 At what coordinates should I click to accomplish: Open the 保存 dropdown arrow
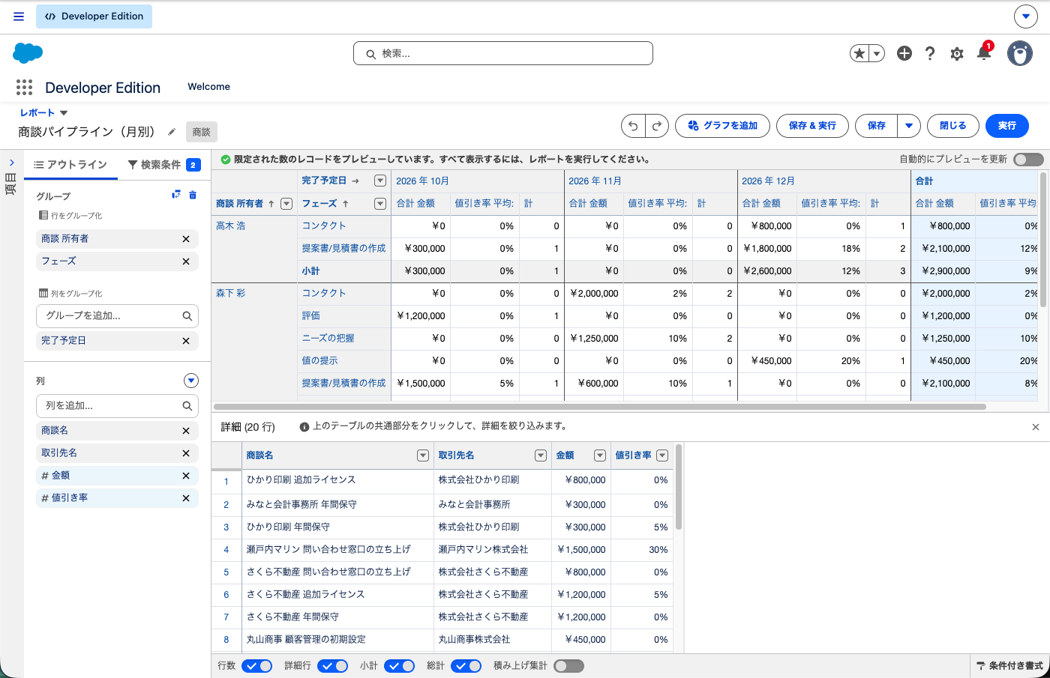[x=909, y=126]
